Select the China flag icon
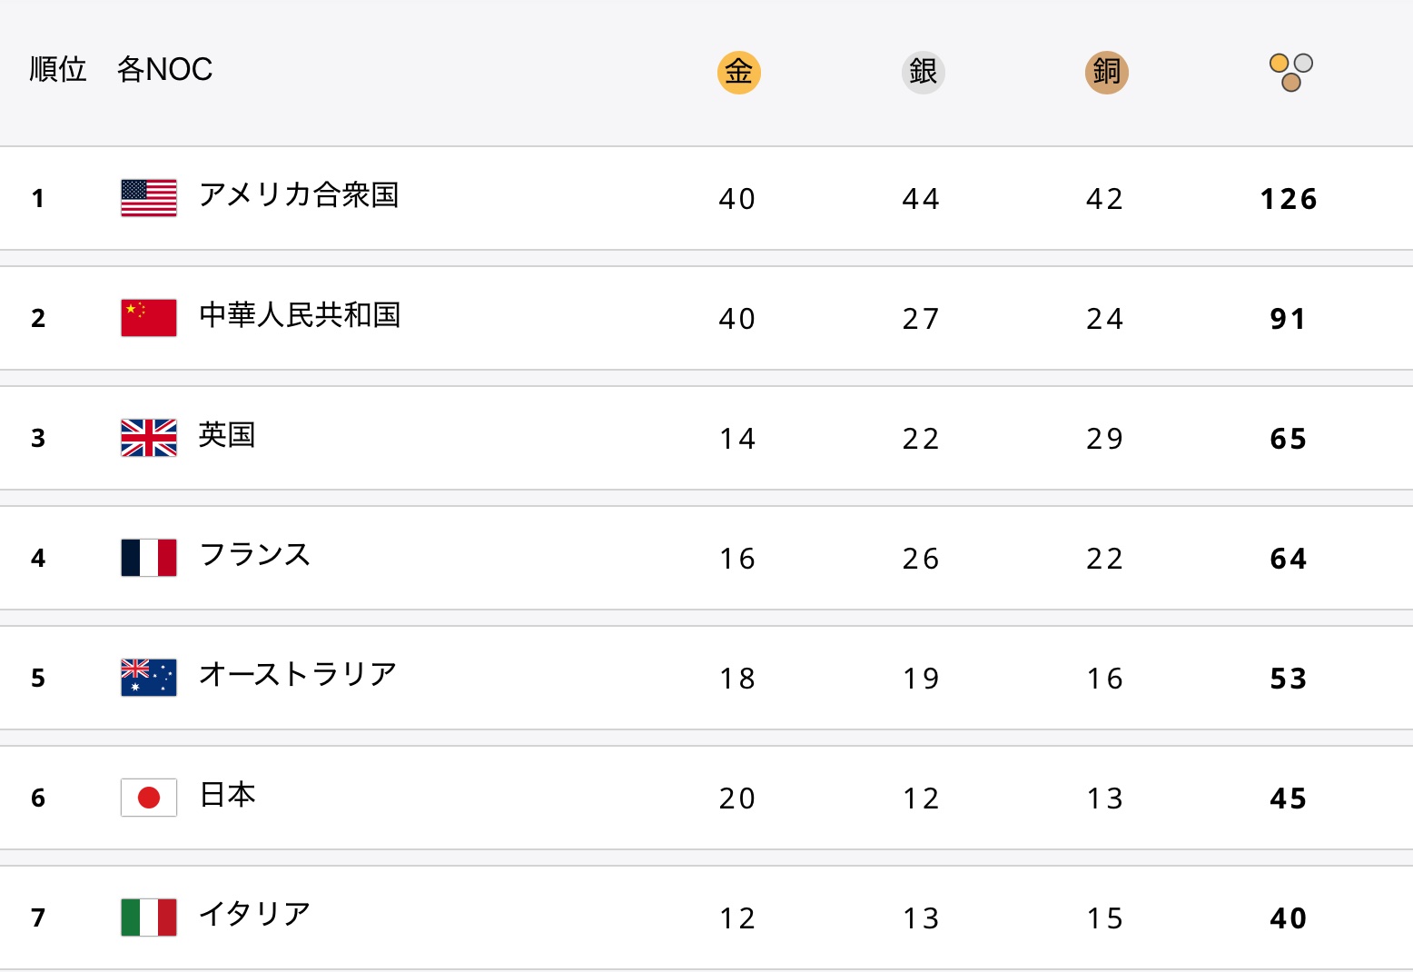The image size is (1413, 972). [x=149, y=317]
